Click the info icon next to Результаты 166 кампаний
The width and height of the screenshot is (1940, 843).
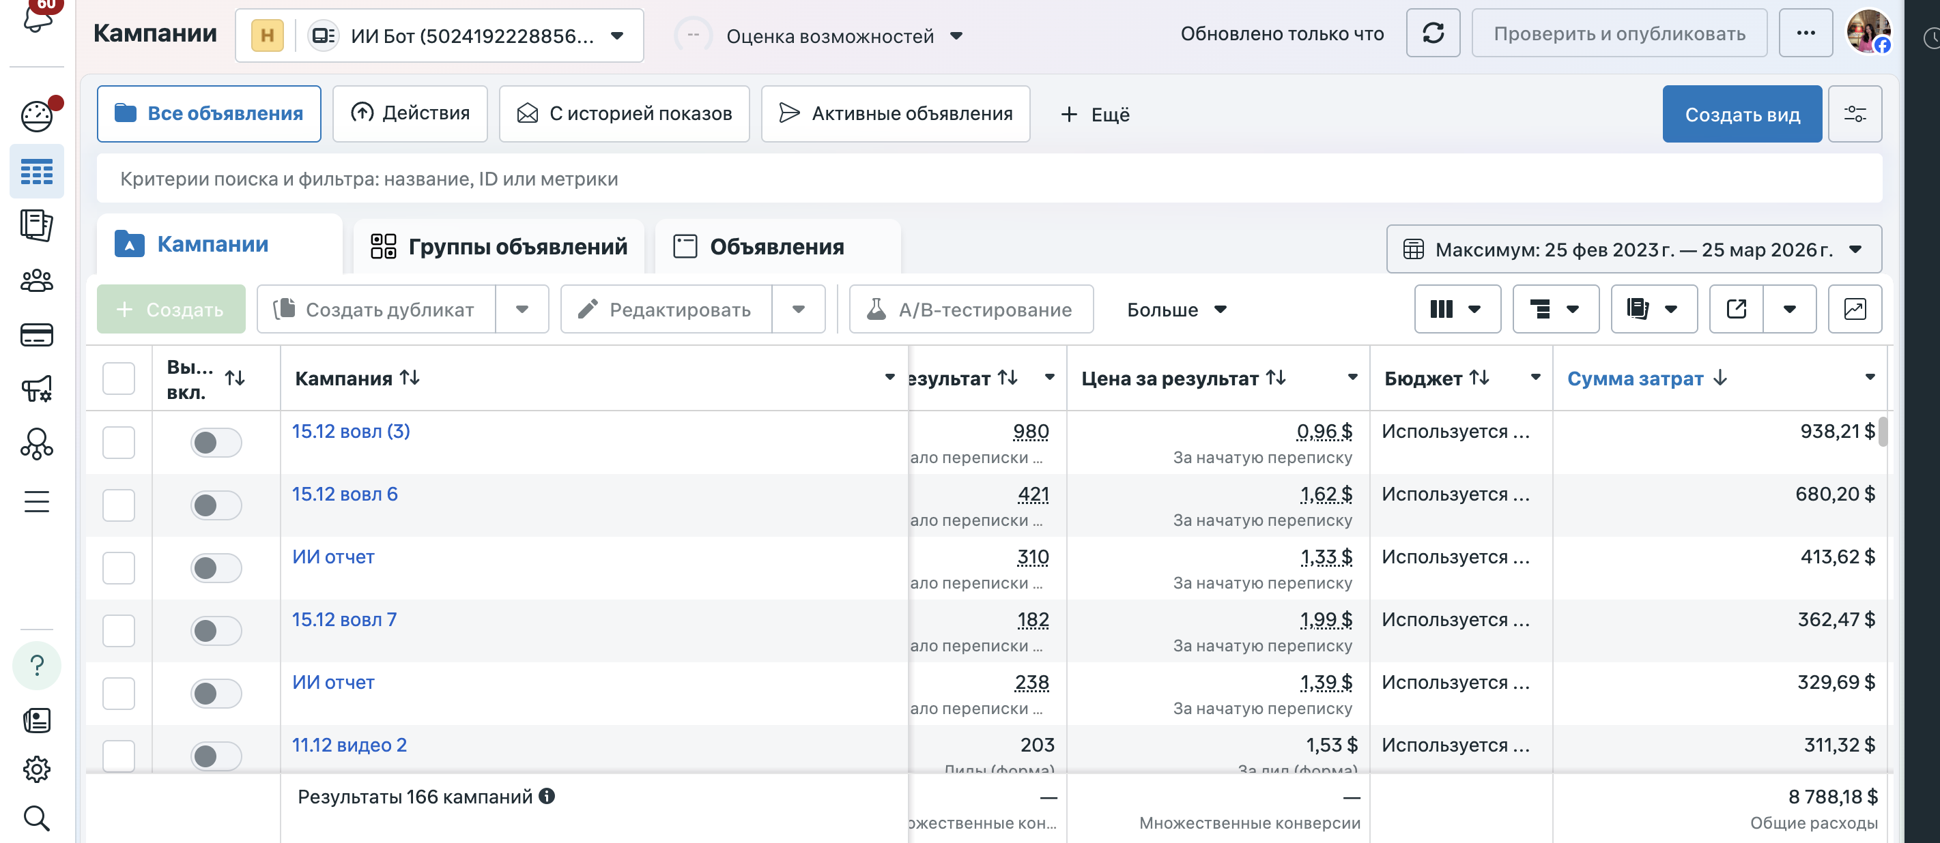(547, 795)
